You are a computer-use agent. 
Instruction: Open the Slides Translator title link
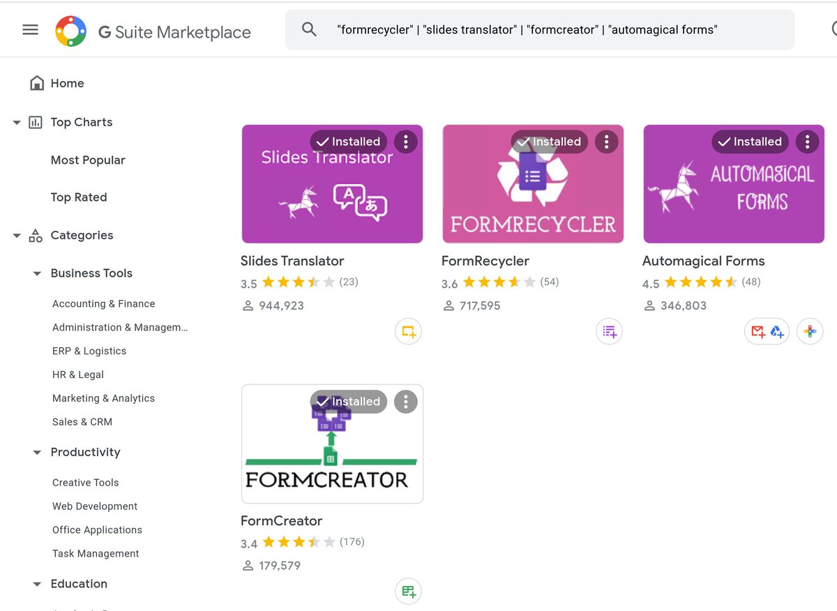(292, 261)
